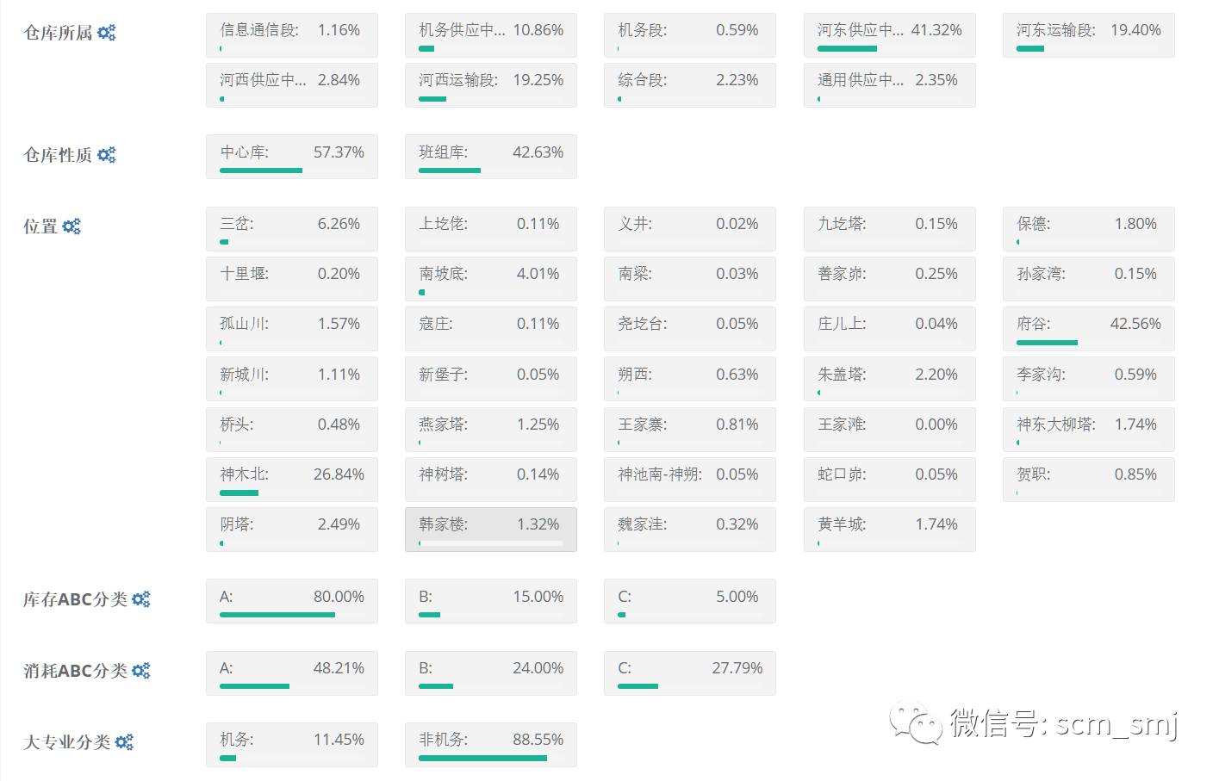This screenshot has height=781, width=1219.
Task: Click gear icon beside 库存ABC分类
Action: (x=140, y=599)
